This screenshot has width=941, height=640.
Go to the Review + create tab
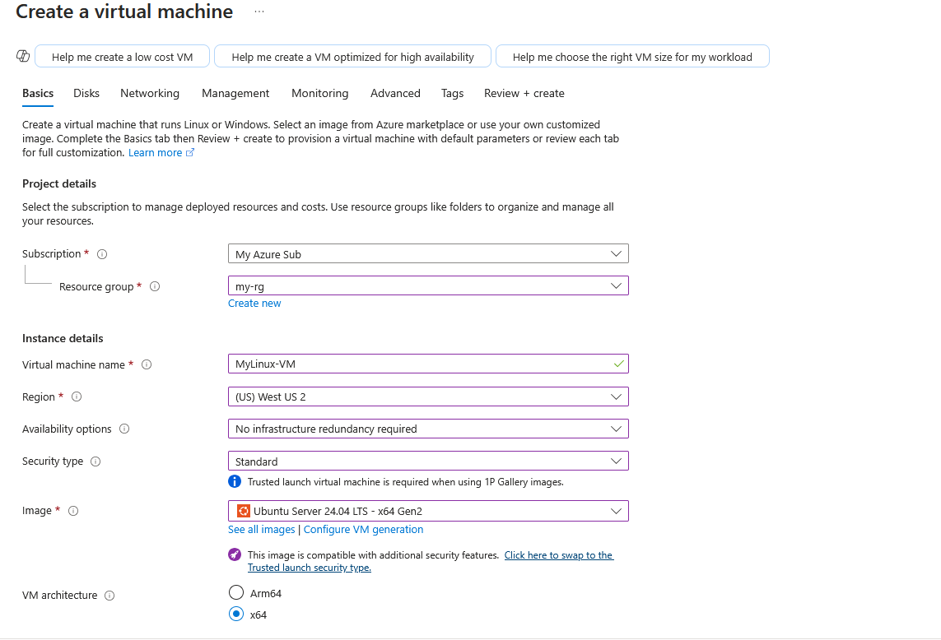point(524,94)
